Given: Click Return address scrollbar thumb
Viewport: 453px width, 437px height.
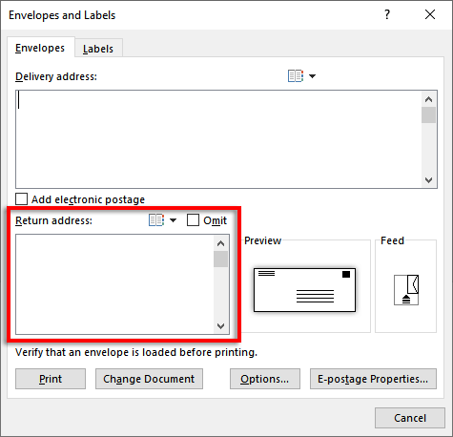Looking at the screenshot, I should point(220,260).
